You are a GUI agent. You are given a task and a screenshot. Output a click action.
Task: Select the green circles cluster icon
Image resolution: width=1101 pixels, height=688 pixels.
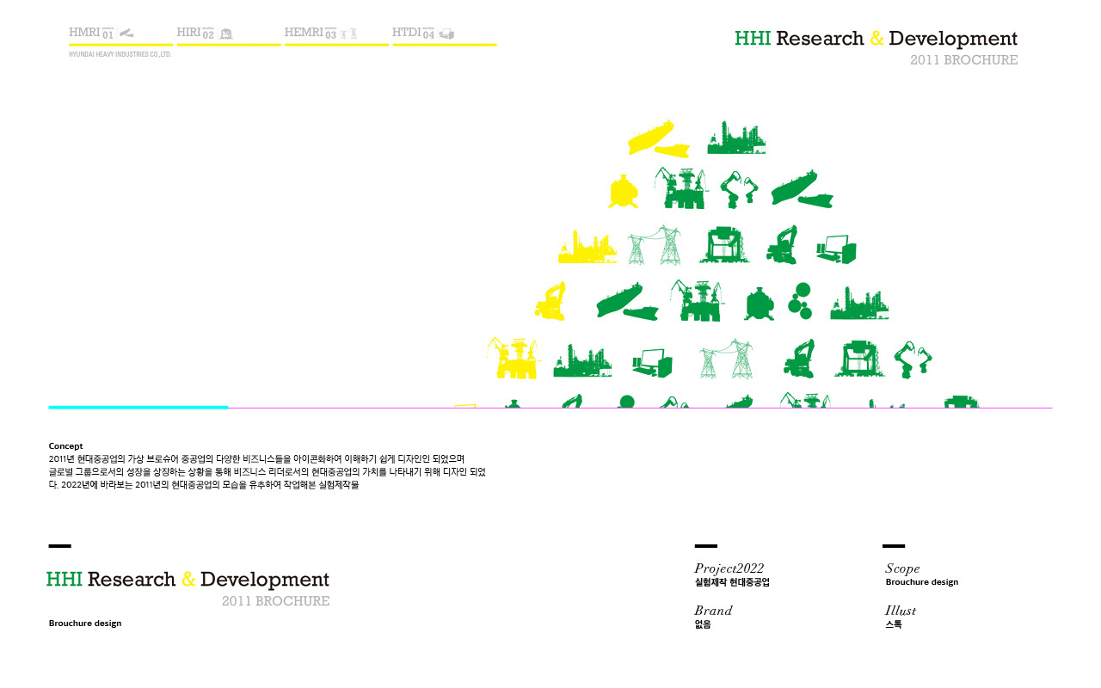pyautogui.click(x=800, y=301)
